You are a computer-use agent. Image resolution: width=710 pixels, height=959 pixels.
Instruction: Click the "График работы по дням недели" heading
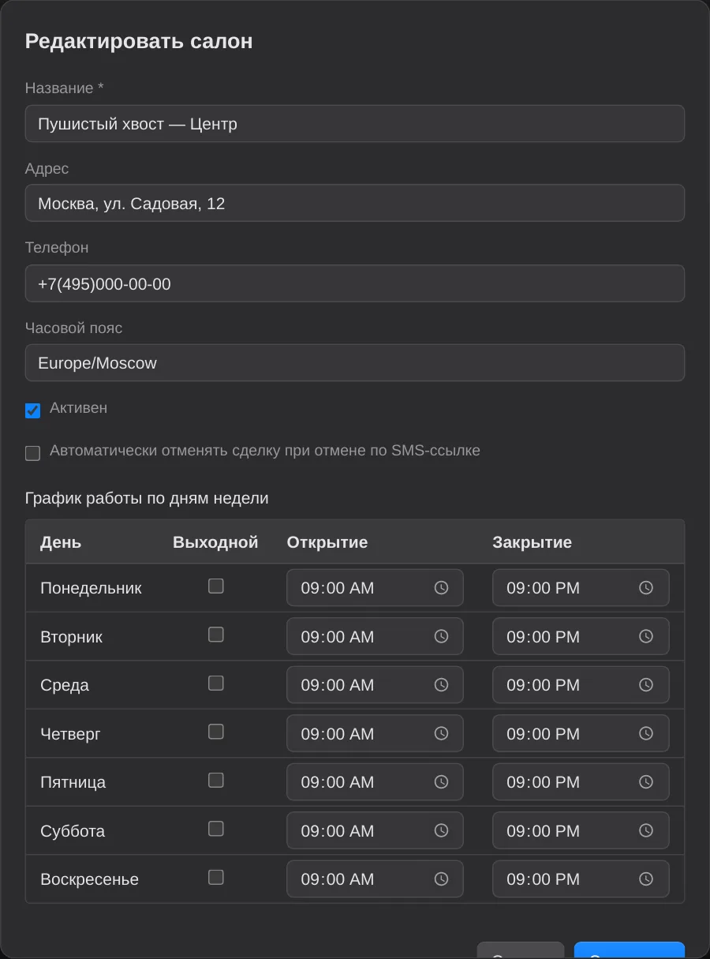point(147,498)
